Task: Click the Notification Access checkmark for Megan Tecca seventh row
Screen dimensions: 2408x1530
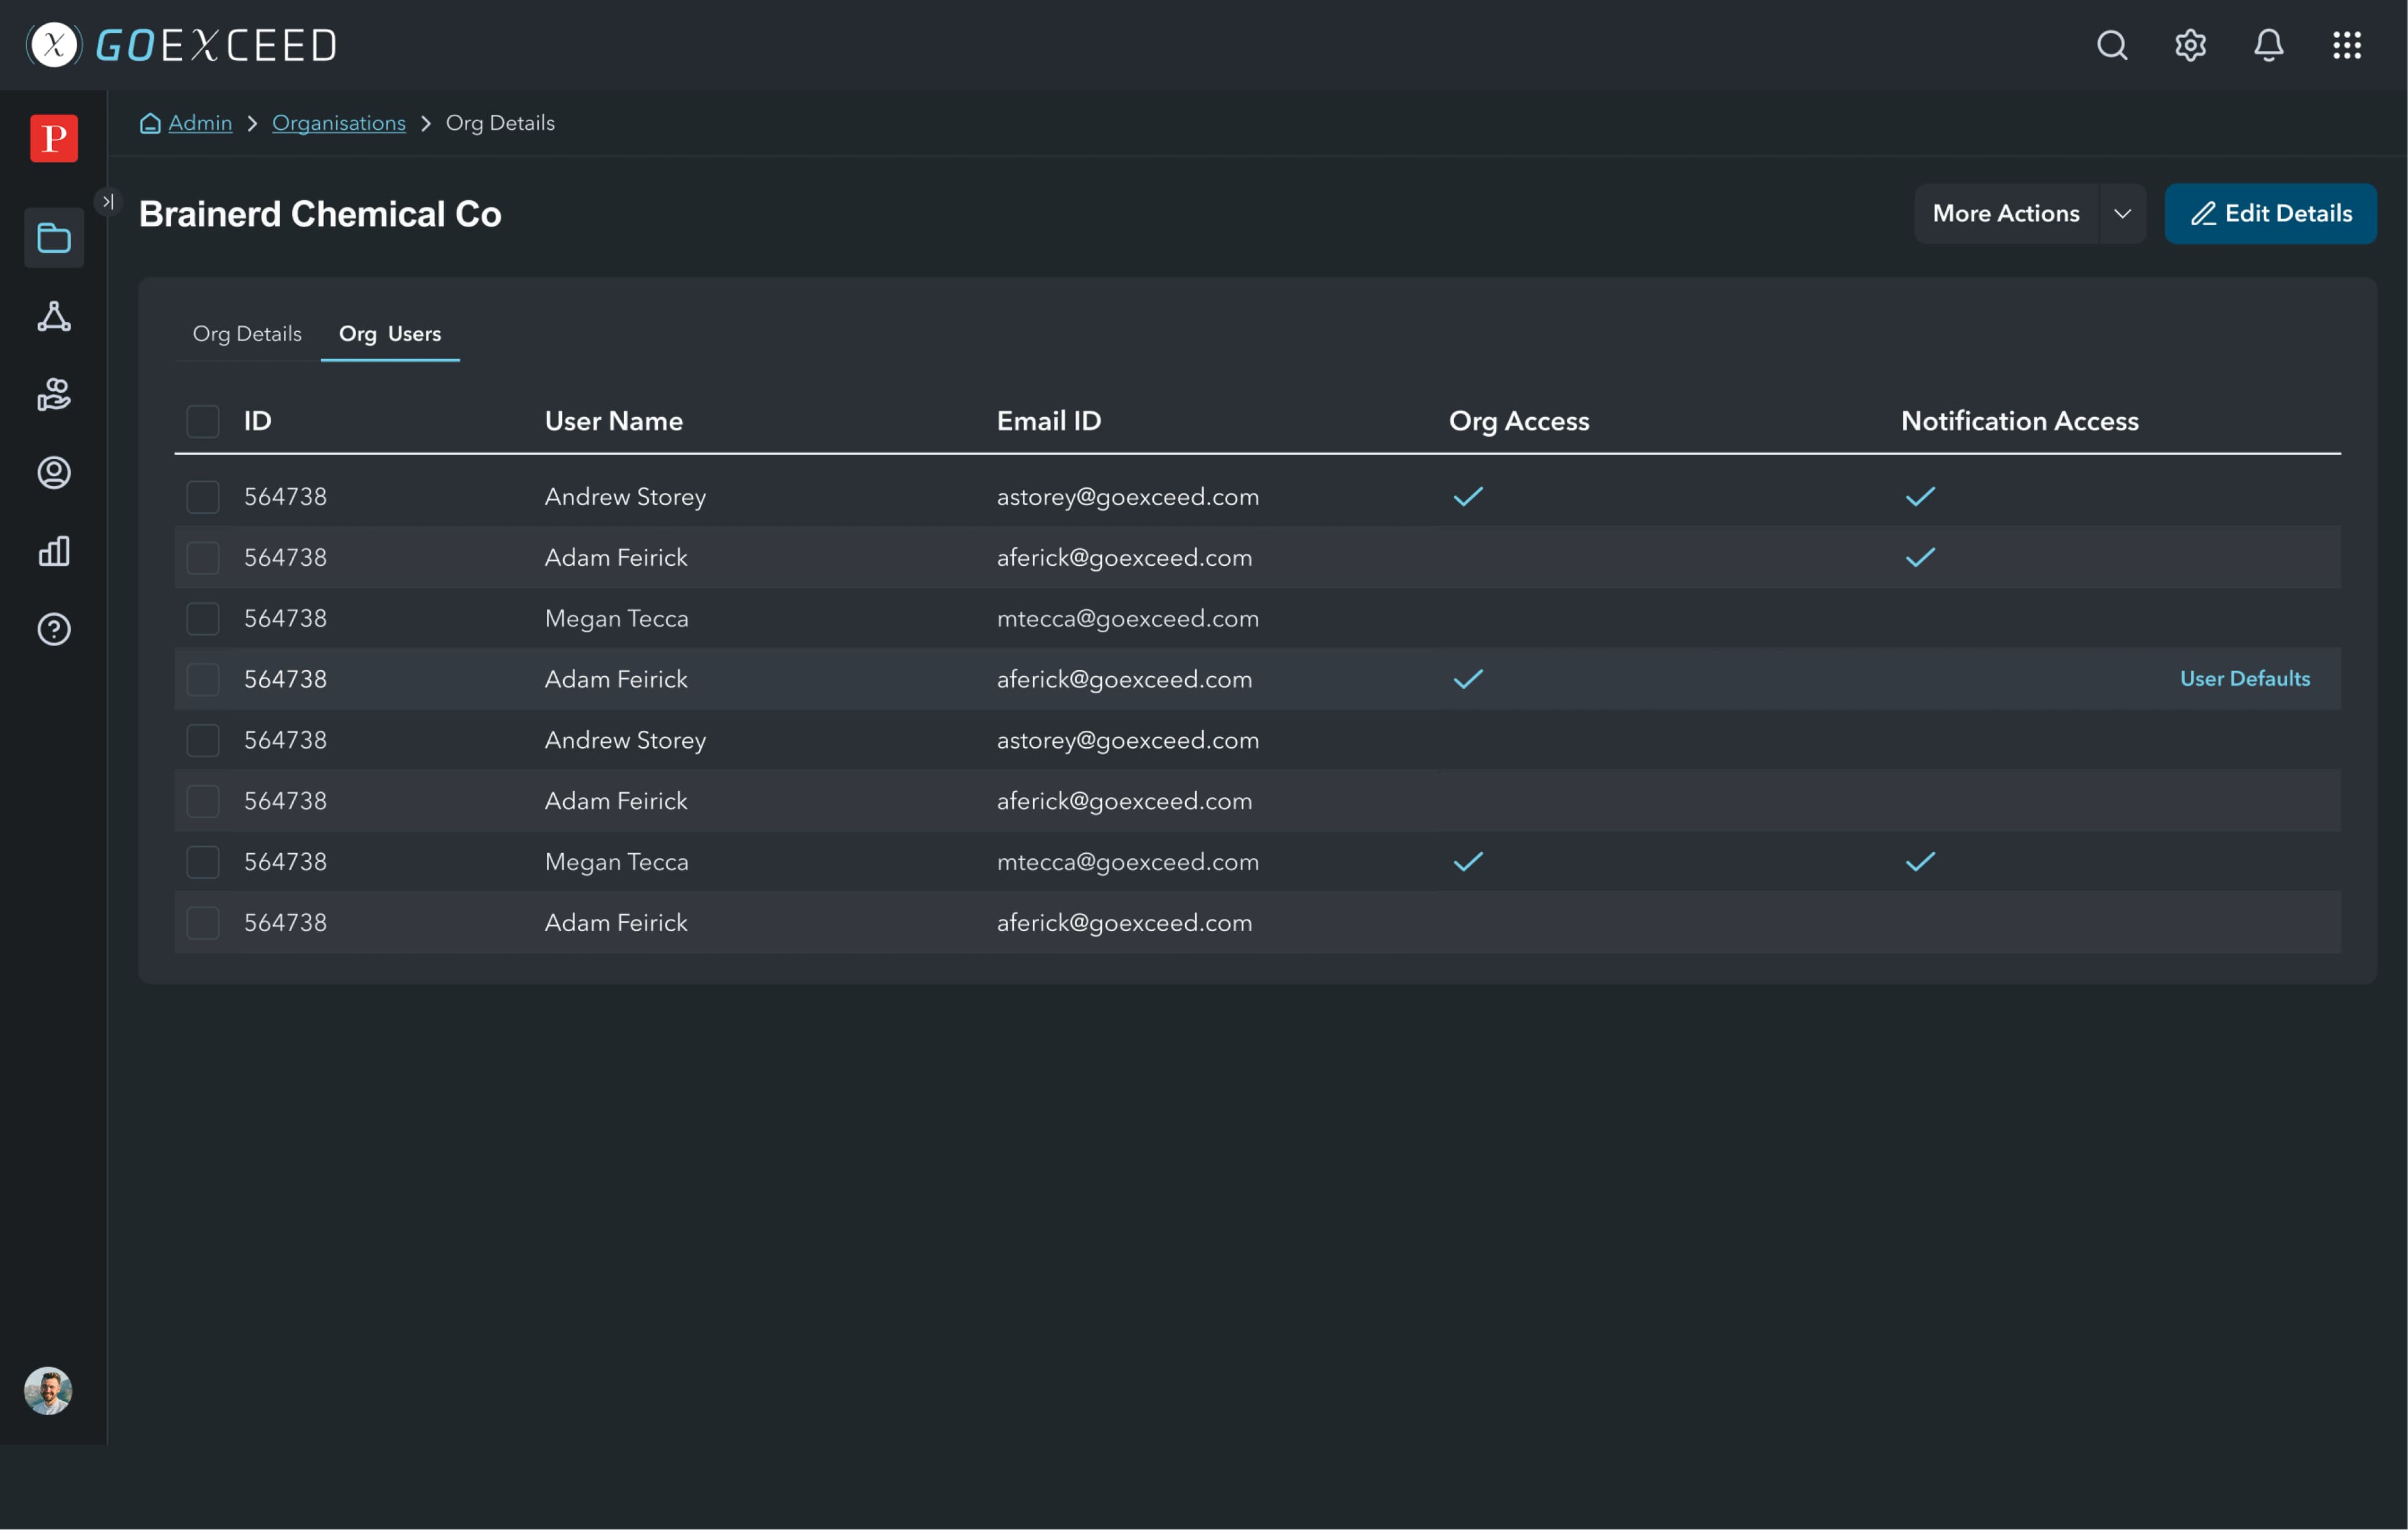Action: (x=1920, y=861)
